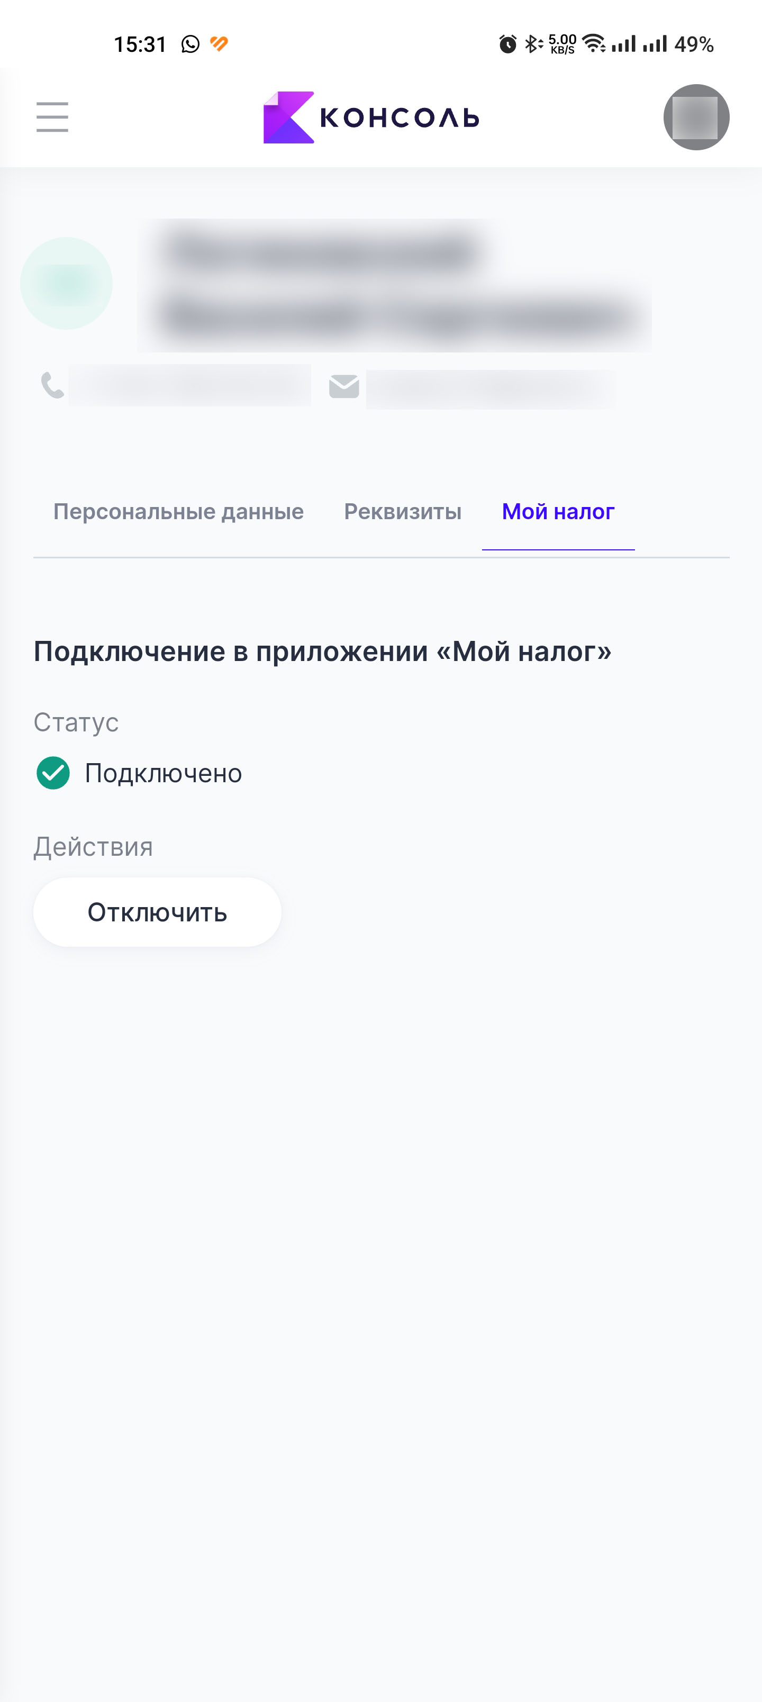Tap the Bluetooth status icon

pos(532,44)
